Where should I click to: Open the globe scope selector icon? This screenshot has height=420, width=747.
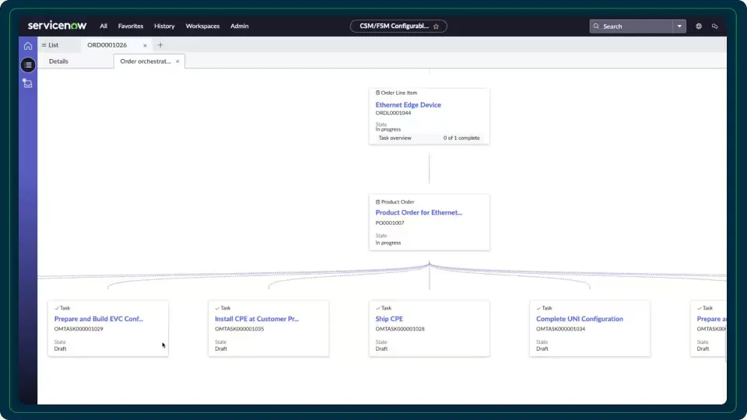pos(699,26)
